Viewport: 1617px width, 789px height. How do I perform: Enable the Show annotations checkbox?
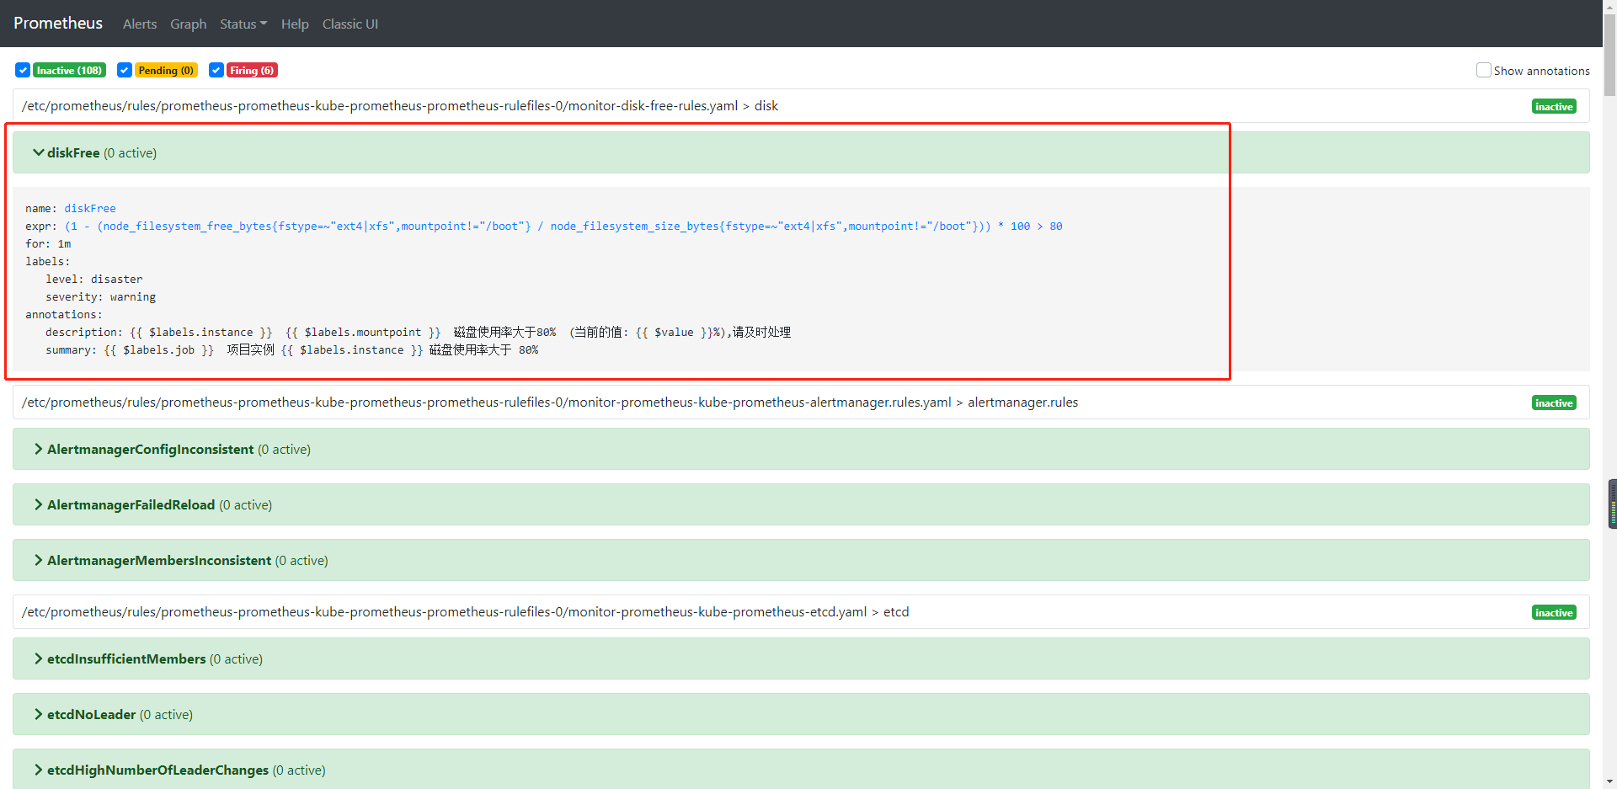pos(1484,70)
